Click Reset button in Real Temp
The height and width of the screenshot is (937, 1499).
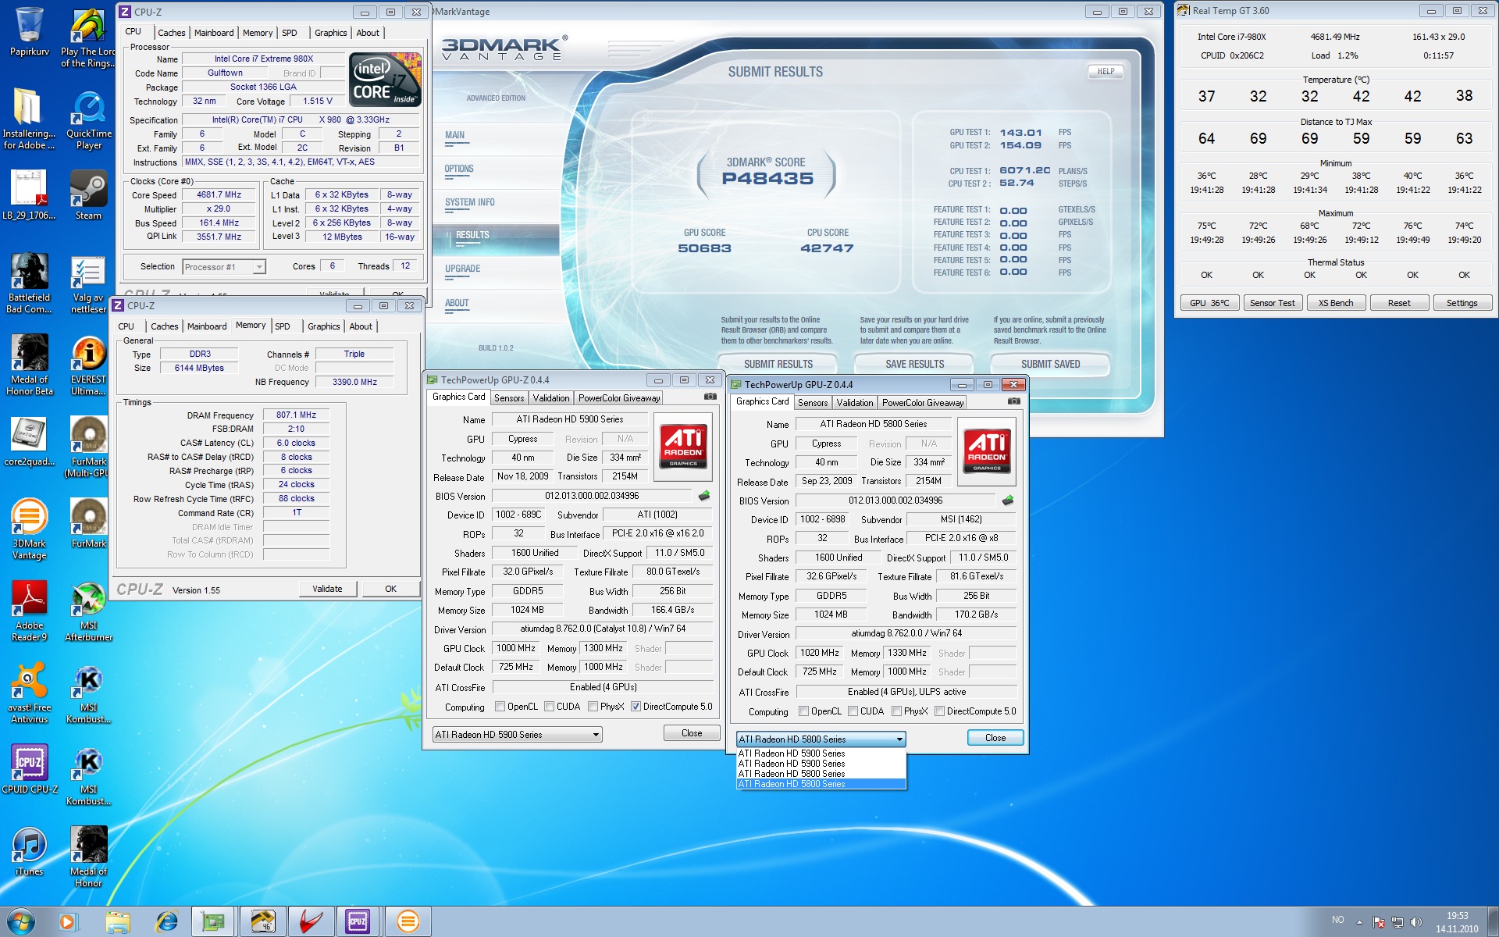click(x=1399, y=303)
